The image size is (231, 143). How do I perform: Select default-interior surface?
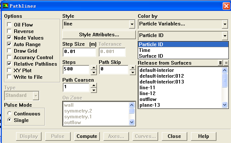click(x=180, y=70)
